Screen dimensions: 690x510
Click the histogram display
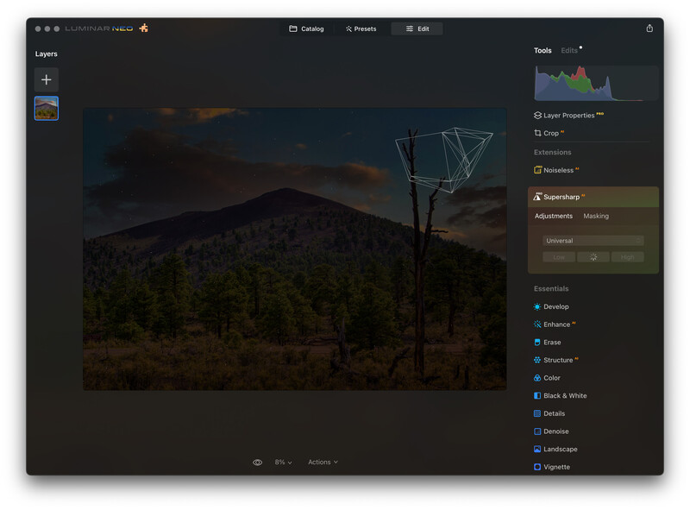596,83
